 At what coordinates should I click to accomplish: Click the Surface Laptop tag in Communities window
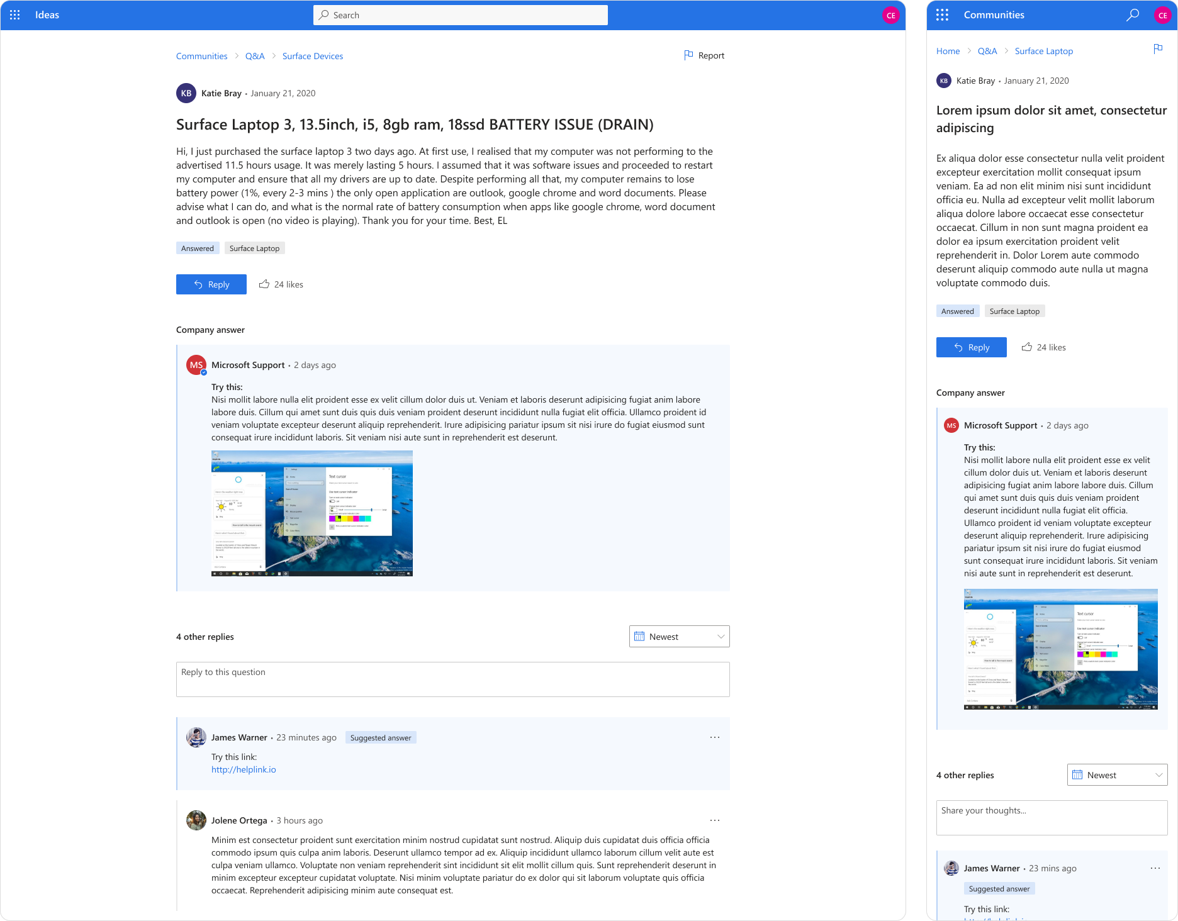[1015, 311]
